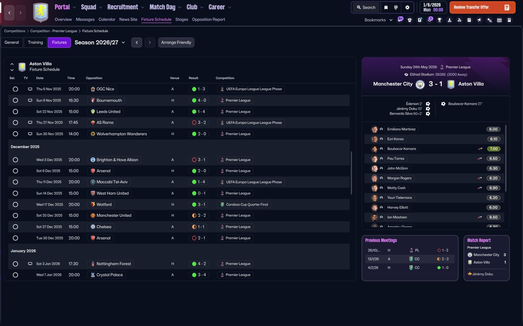Switch to the Overview tab
Image resolution: width=523 pixels, height=326 pixels.
63,20
